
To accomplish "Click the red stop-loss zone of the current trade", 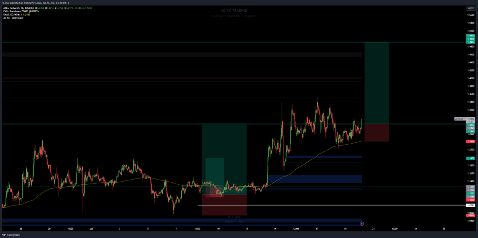I will pyautogui.click(x=376, y=133).
